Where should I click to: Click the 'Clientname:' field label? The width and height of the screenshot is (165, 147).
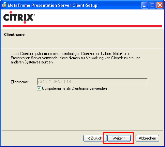click(x=20, y=82)
